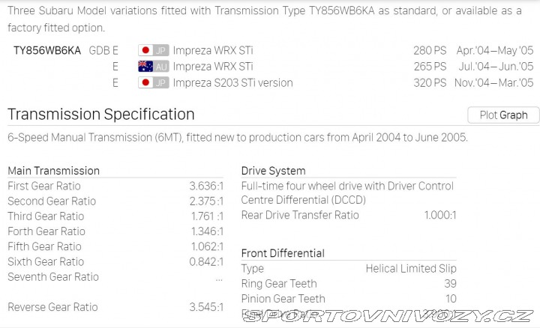Select the First Gear Ratio value 3.636:1
This screenshot has width=540, height=328.
[206, 186]
